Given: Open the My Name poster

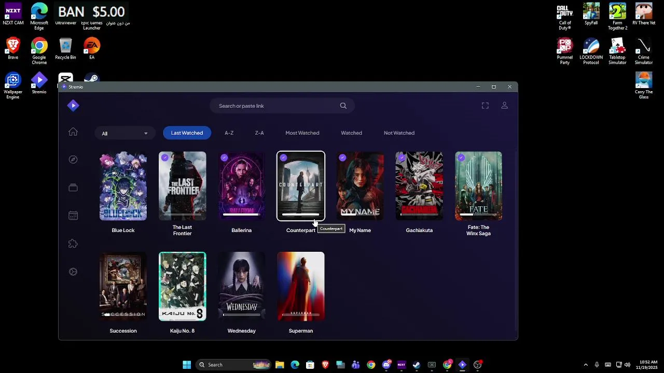Looking at the screenshot, I should [x=360, y=186].
